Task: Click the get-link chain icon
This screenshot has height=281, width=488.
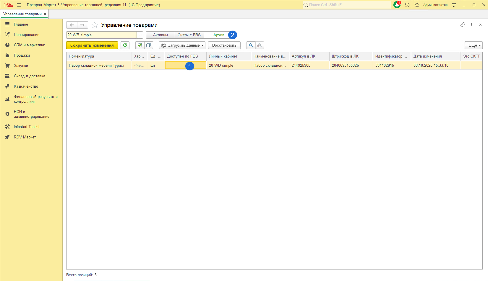Action: (x=463, y=25)
